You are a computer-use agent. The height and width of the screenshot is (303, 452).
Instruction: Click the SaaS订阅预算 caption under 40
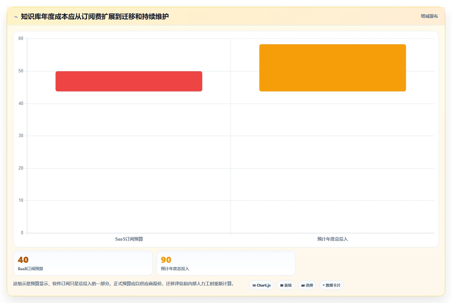tap(31, 269)
